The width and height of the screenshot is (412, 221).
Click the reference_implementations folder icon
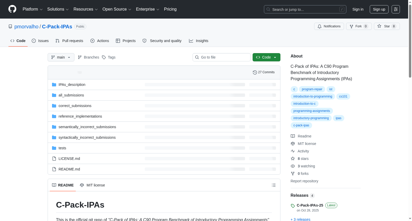coord(54,116)
